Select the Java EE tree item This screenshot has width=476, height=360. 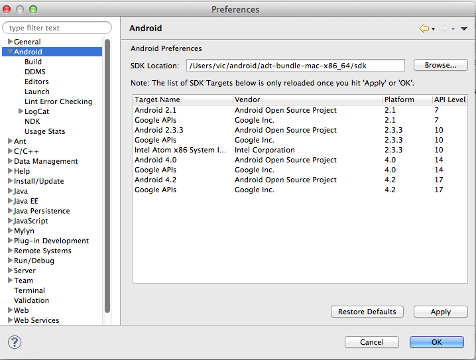tap(26, 201)
